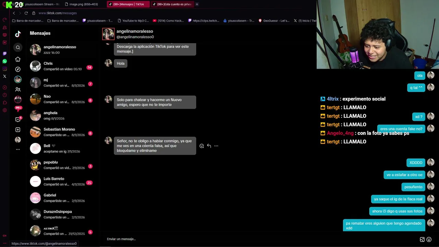This screenshot has height=247, width=439.
Task: Click 'ya saque el ig de la flaca real' bubble
Action: click(398, 199)
